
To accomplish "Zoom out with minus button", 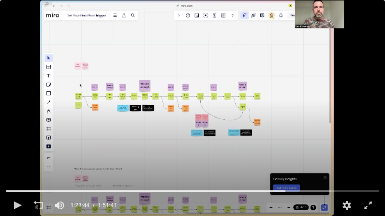I will tap(271, 207).
